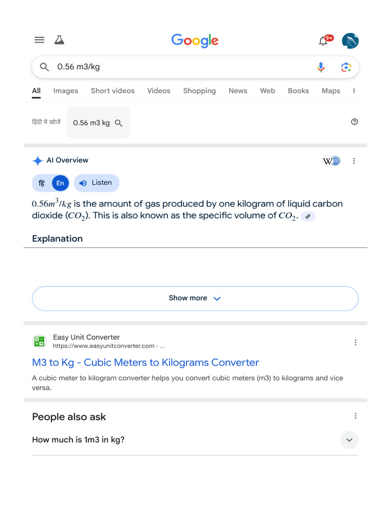Open Search Labs flask icon

tap(59, 40)
